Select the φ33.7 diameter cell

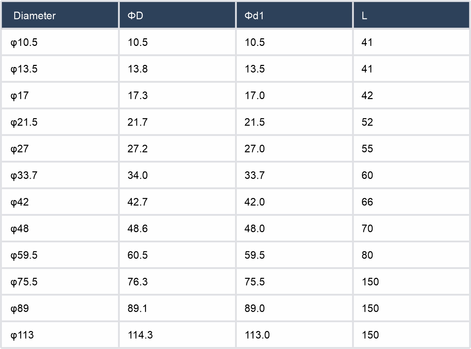[x=24, y=175]
